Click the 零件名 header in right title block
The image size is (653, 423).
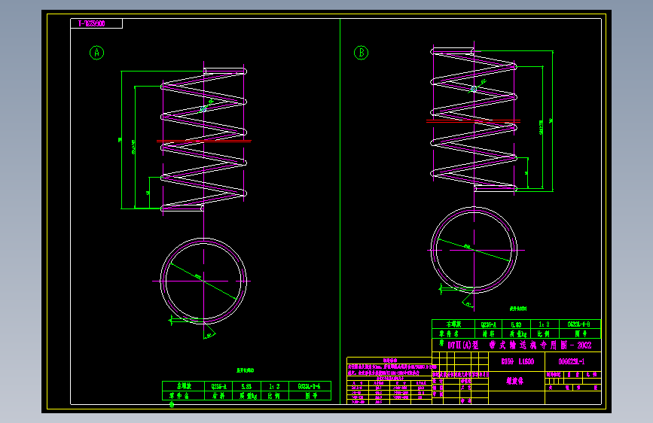pyautogui.click(x=453, y=333)
